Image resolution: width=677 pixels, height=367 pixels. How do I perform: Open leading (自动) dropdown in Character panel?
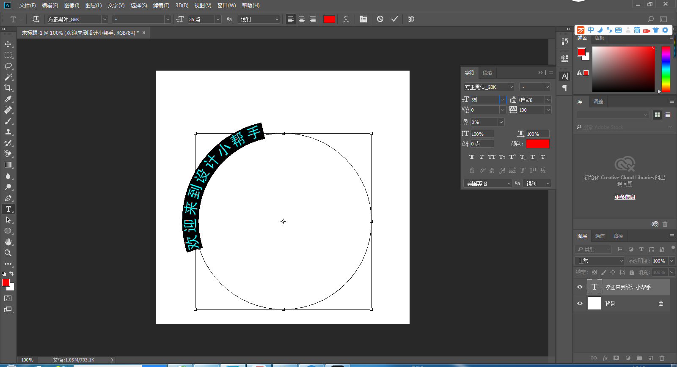tap(548, 100)
